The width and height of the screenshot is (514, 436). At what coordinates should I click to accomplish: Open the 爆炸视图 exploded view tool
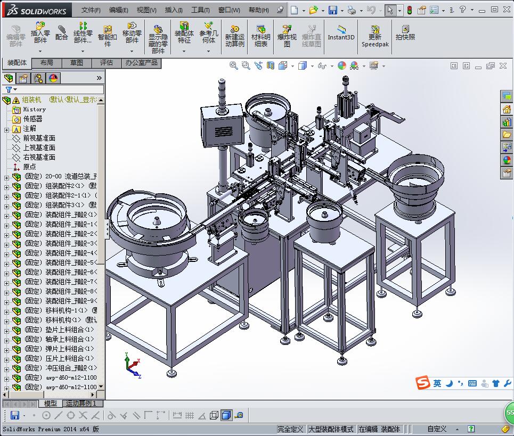point(287,36)
